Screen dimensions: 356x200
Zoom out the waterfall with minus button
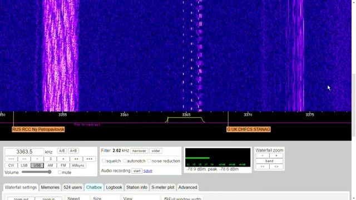coord(263,156)
